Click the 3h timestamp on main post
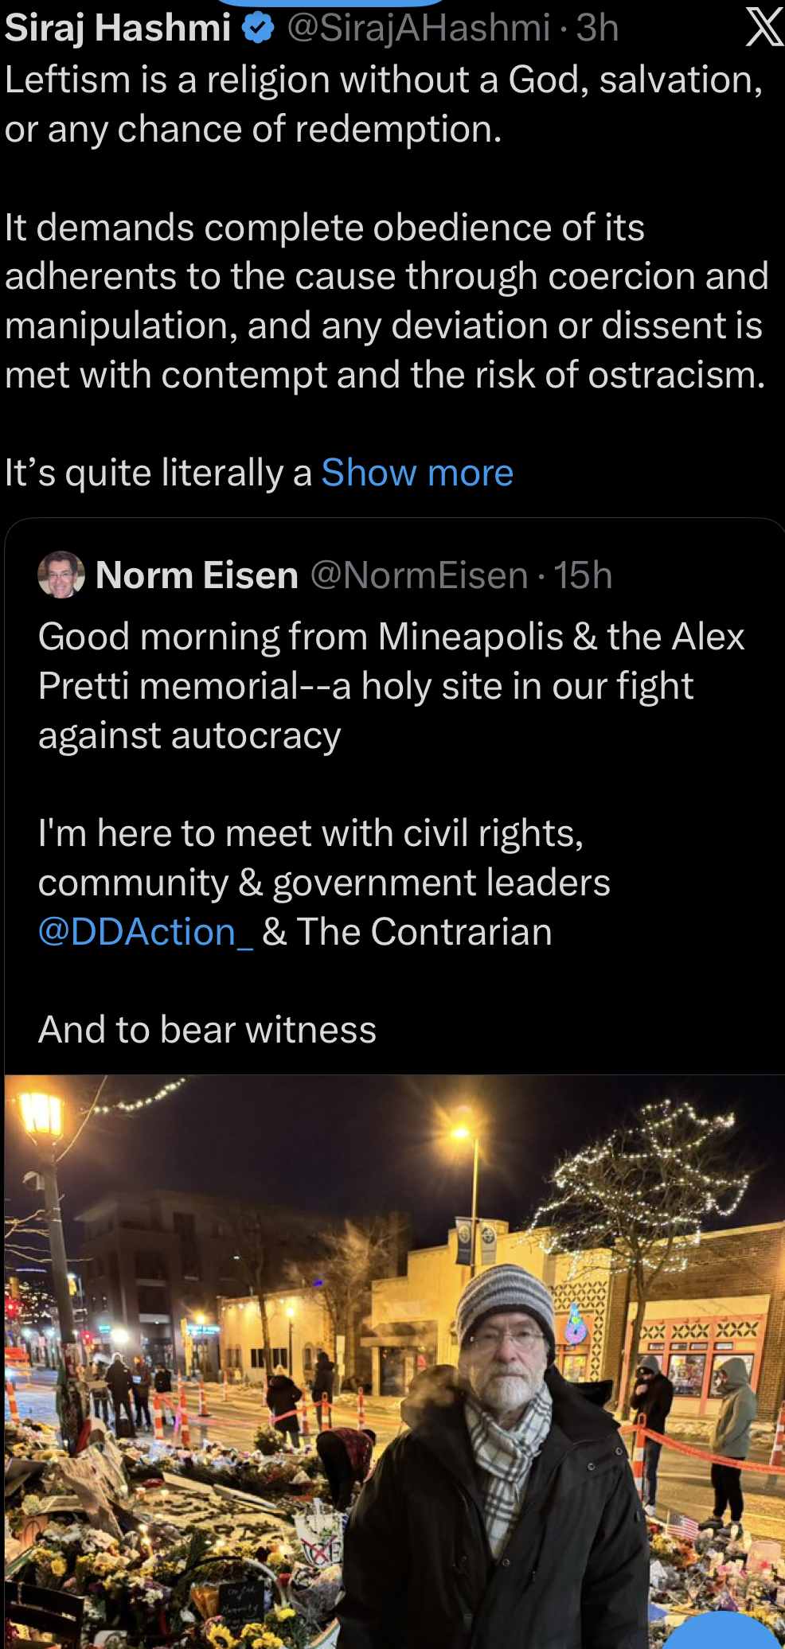This screenshot has height=1649, width=785. (597, 29)
